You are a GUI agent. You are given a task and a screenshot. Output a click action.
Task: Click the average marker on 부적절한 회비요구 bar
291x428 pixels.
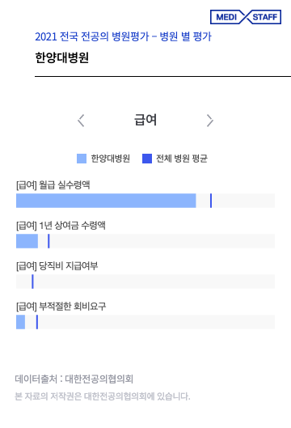tap(37, 322)
